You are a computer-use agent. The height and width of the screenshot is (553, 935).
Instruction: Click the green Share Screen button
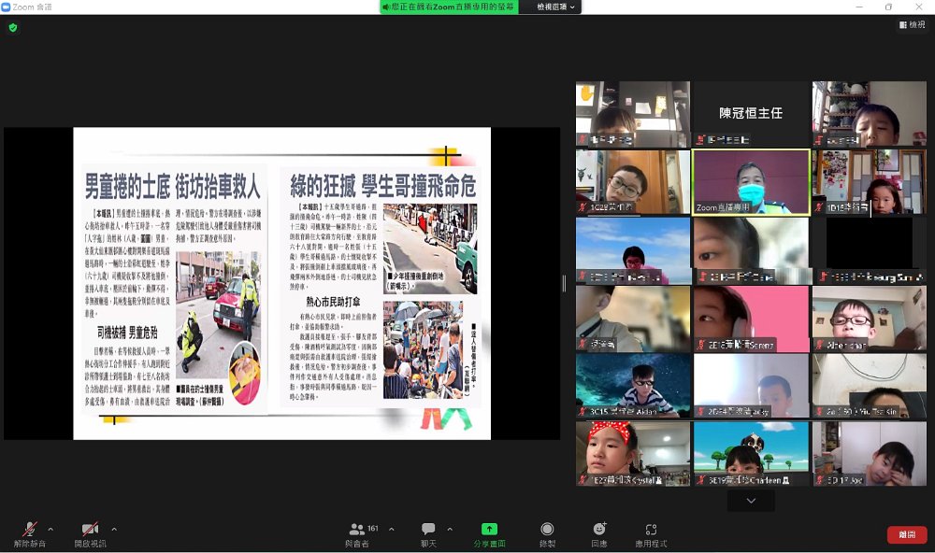(x=489, y=532)
